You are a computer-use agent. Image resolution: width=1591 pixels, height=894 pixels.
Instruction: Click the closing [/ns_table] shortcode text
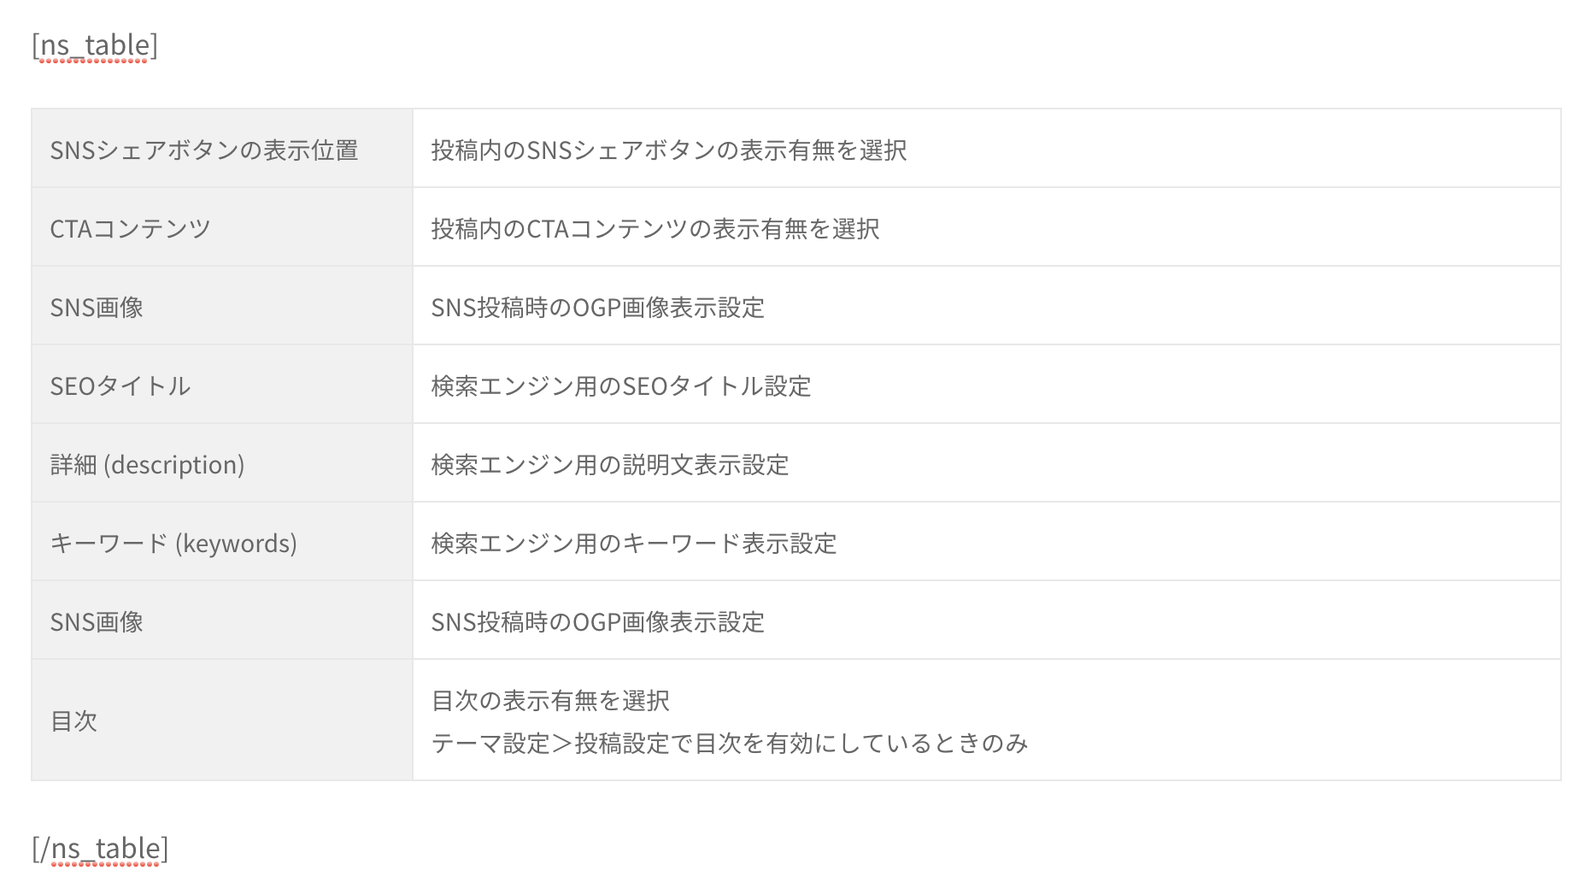click(x=100, y=849)
